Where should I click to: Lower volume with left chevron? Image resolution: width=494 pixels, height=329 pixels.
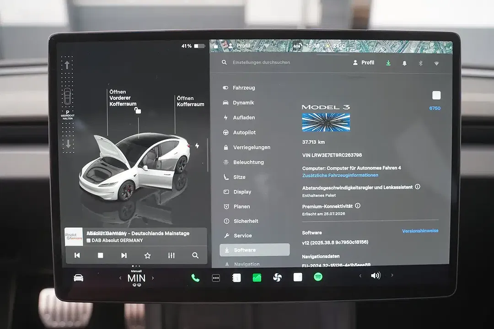(360, 276)
